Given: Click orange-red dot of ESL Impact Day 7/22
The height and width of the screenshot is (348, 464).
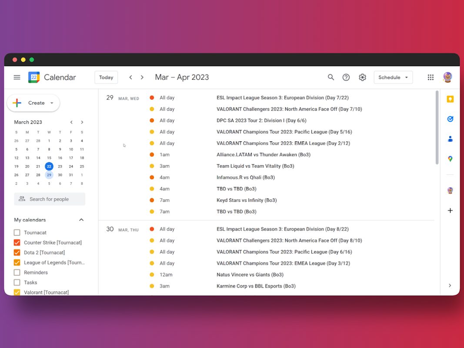Looking at the screenshot, I should tap(152, 97).
